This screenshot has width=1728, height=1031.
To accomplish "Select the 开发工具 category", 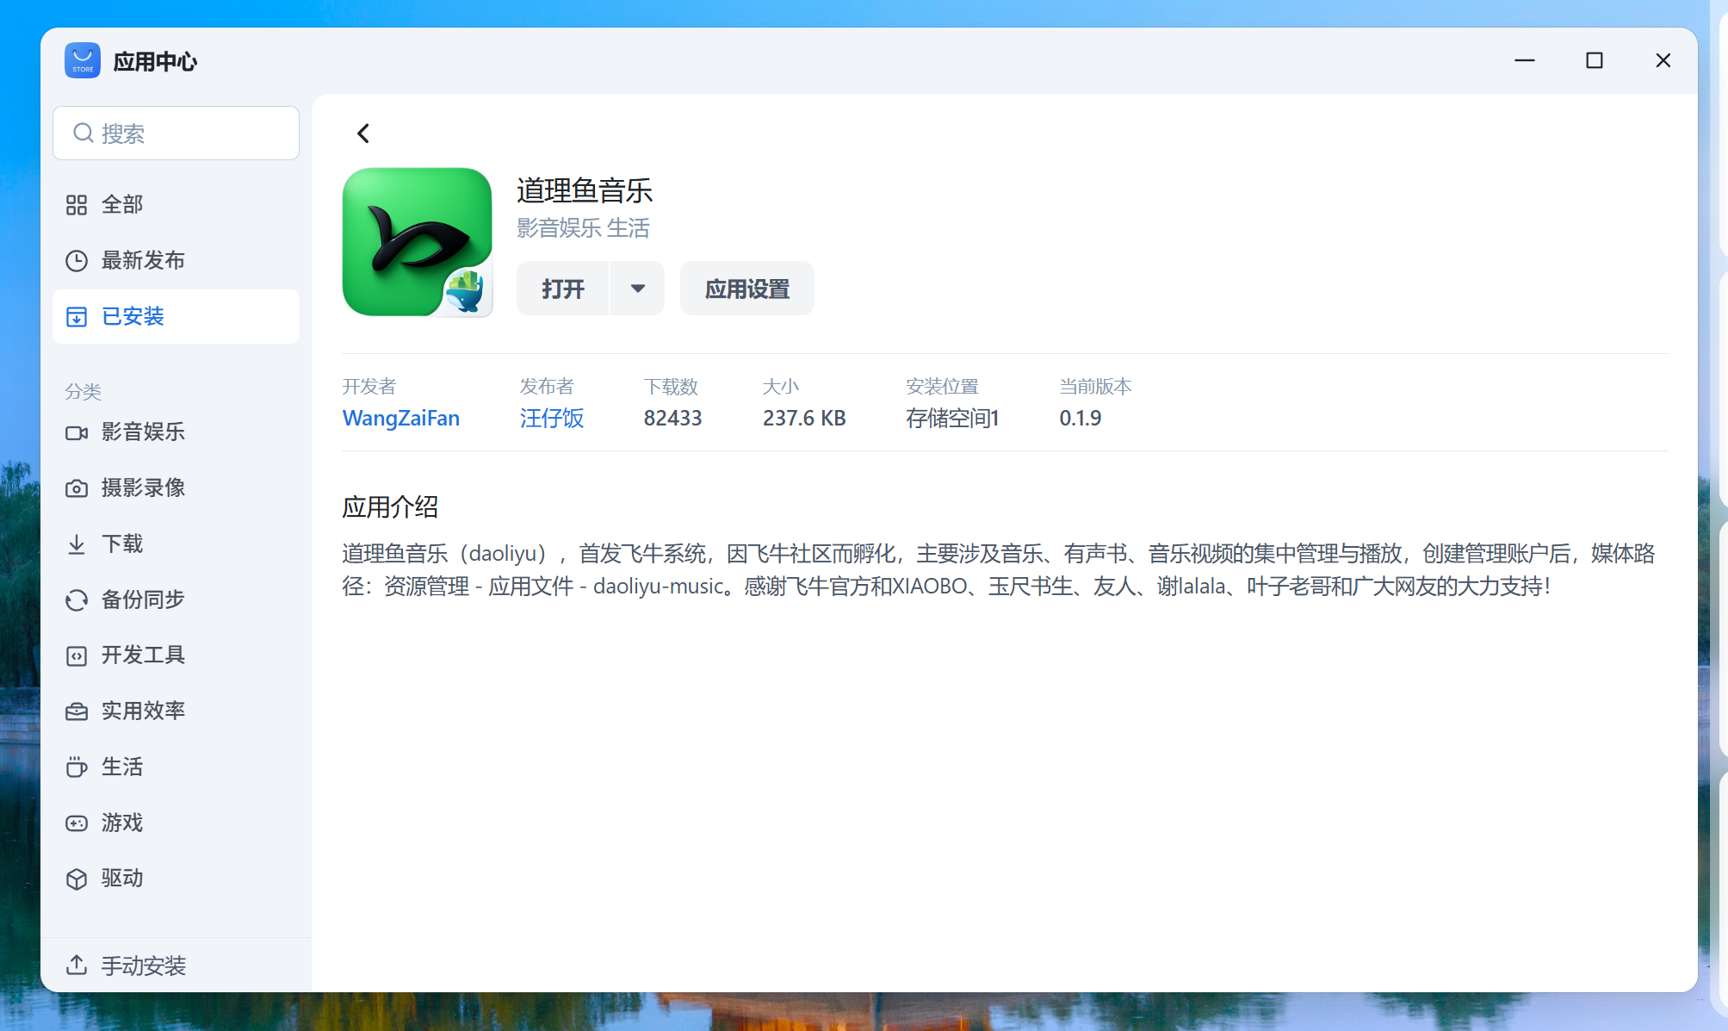I will (x=143, y=655).
